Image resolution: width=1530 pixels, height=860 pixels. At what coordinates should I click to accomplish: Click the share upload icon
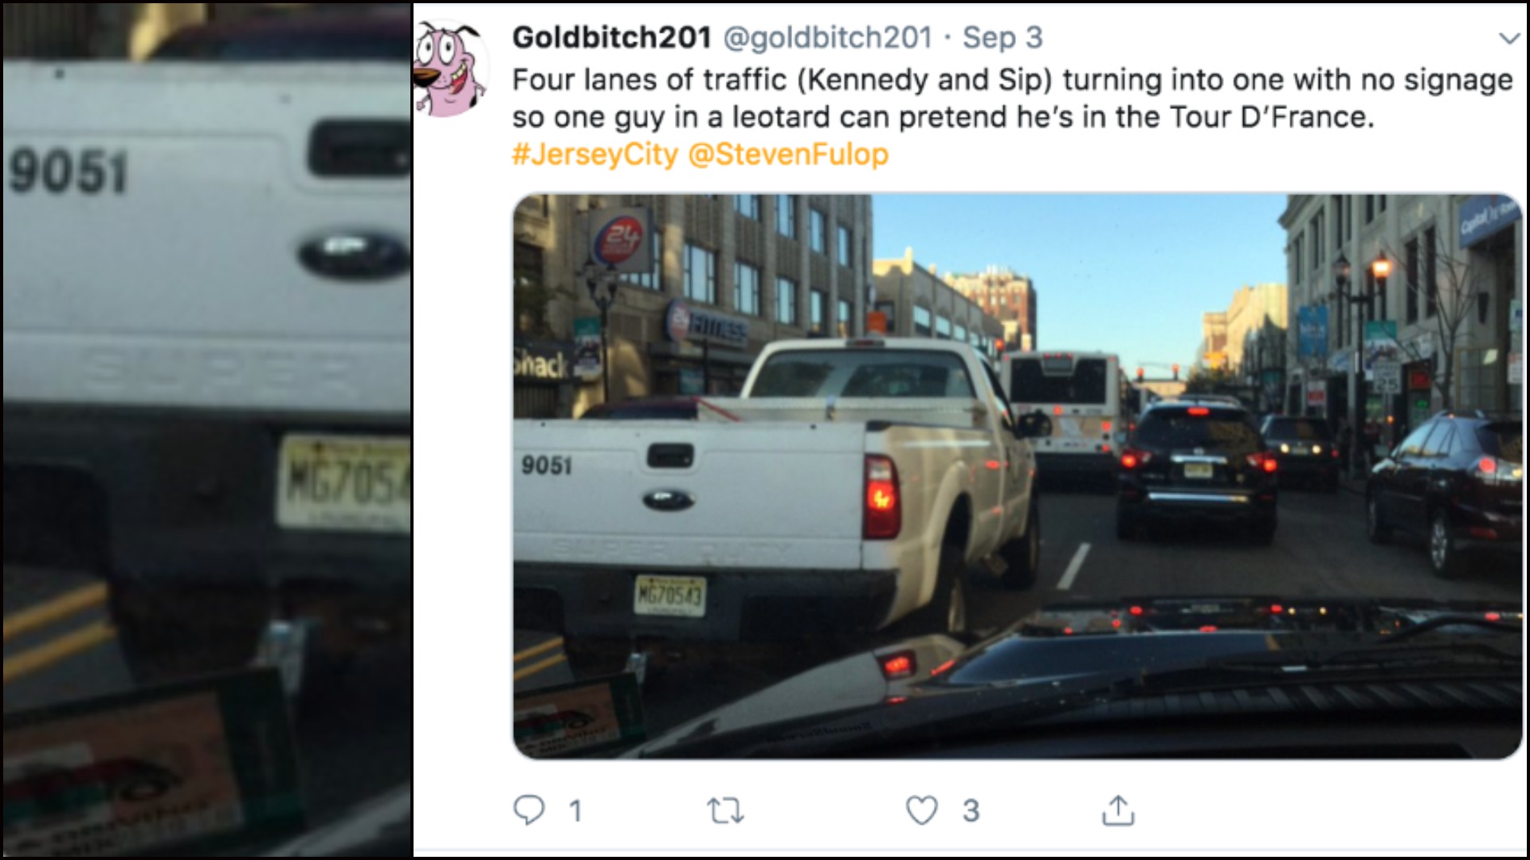click(x=1117, y=810)
